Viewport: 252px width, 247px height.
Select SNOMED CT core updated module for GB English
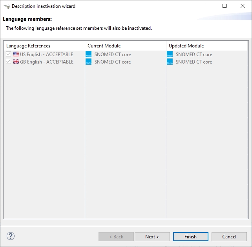[x=194, y=62]
